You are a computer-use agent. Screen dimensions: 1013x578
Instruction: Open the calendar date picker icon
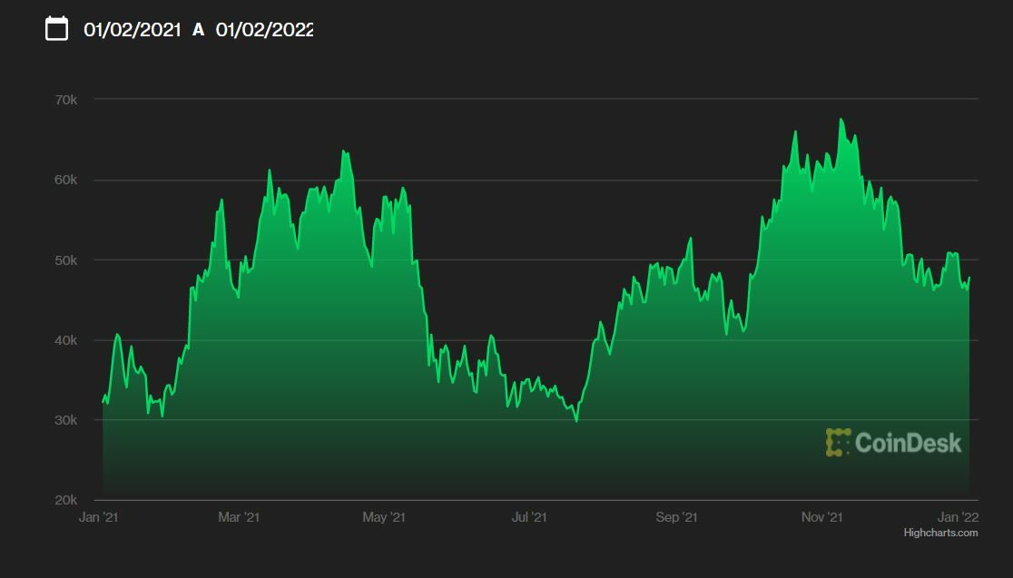(x=57, y=28)
